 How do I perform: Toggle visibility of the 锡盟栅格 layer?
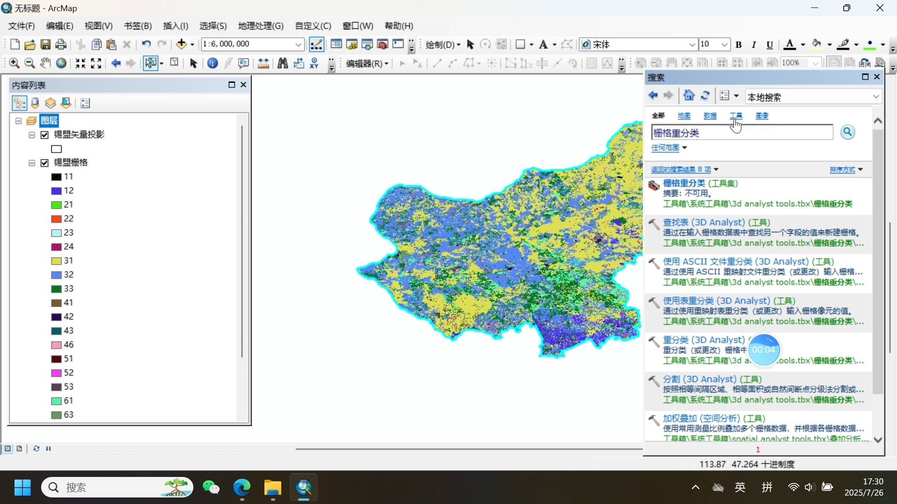[x=44, y=163]
